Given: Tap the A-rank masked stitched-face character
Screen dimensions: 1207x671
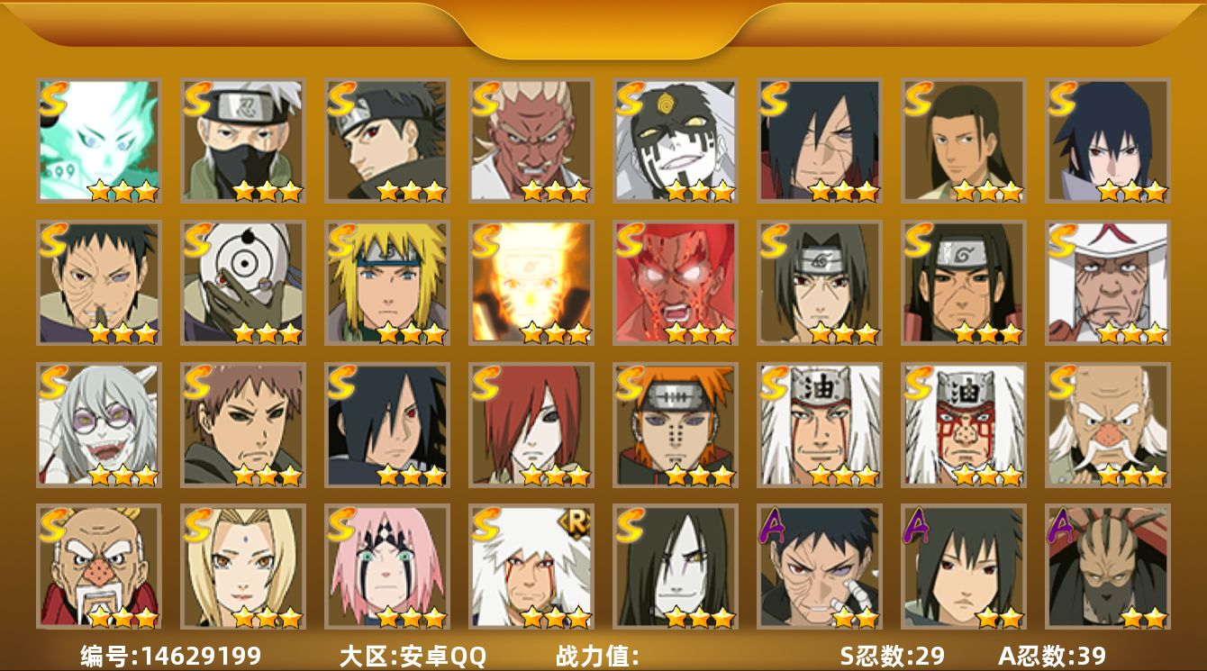Looking at the screenshot, I should [1107, 567].
